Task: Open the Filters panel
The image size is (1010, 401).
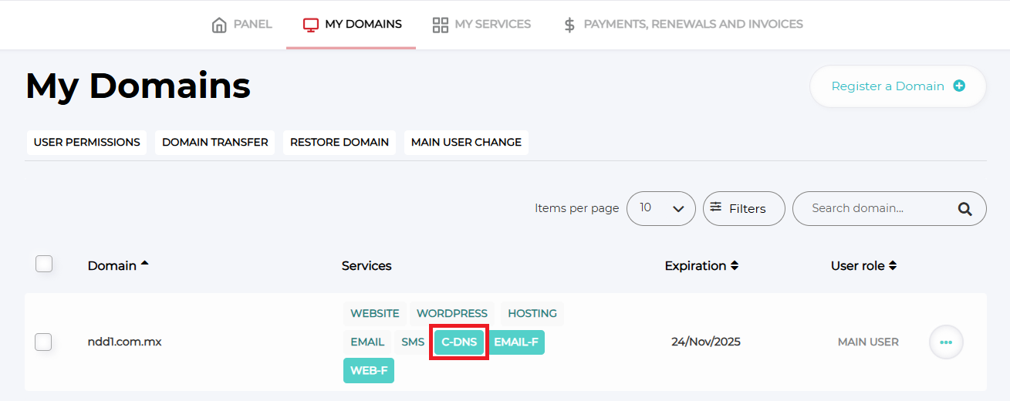Action: click(x=743, y=208)
